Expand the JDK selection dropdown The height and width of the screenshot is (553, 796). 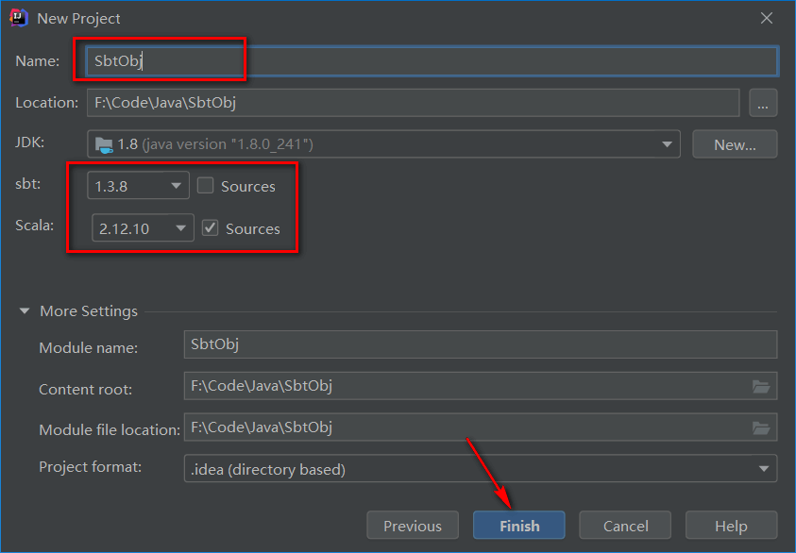point(666,142)
